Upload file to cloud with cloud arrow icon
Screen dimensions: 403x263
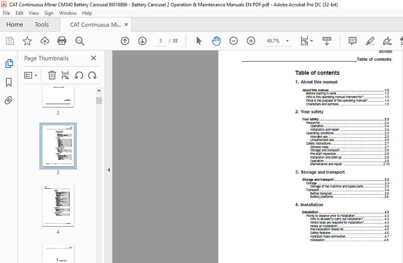click(x=45, y=41)
